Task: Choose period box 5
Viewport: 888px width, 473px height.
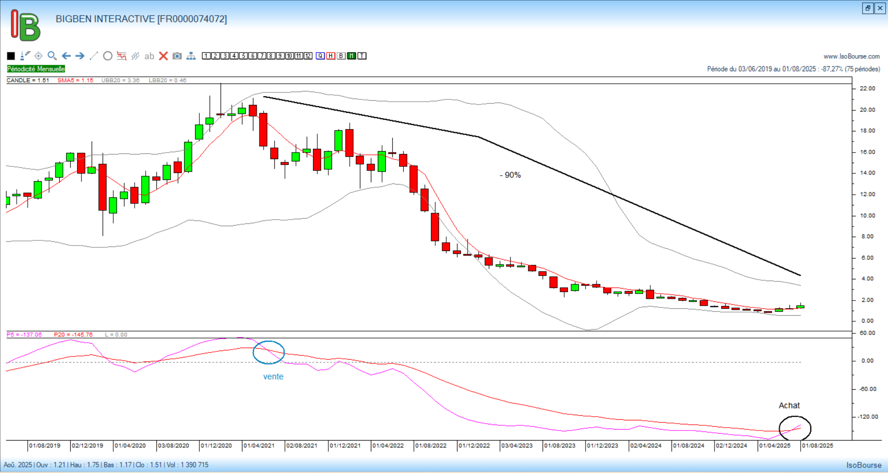Action: coord(243,56)
